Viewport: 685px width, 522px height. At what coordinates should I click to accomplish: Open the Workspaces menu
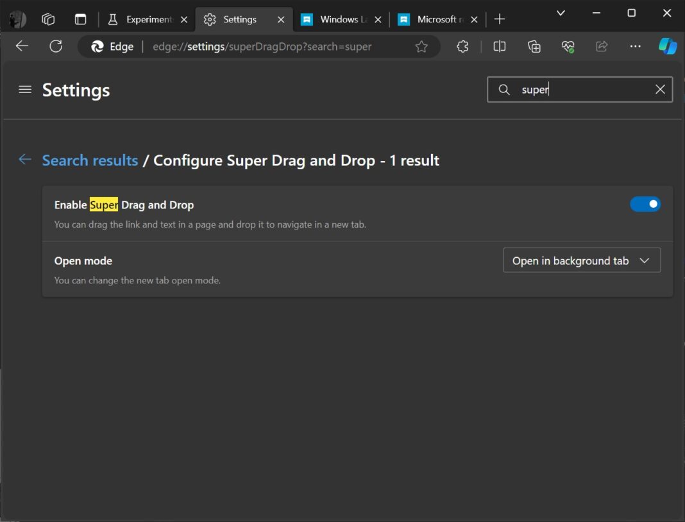click(48, 19)
